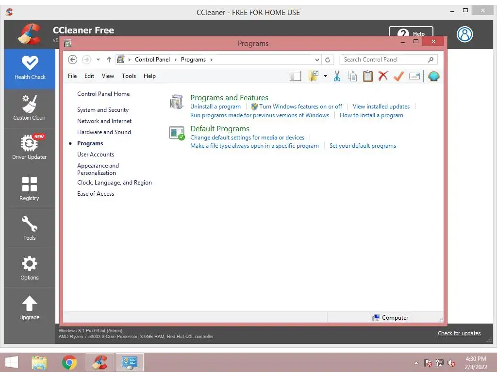The height and width of the screenshot is (372, 497).
Task: Open Chrome from the taskbar
Action: pos(69,362)
